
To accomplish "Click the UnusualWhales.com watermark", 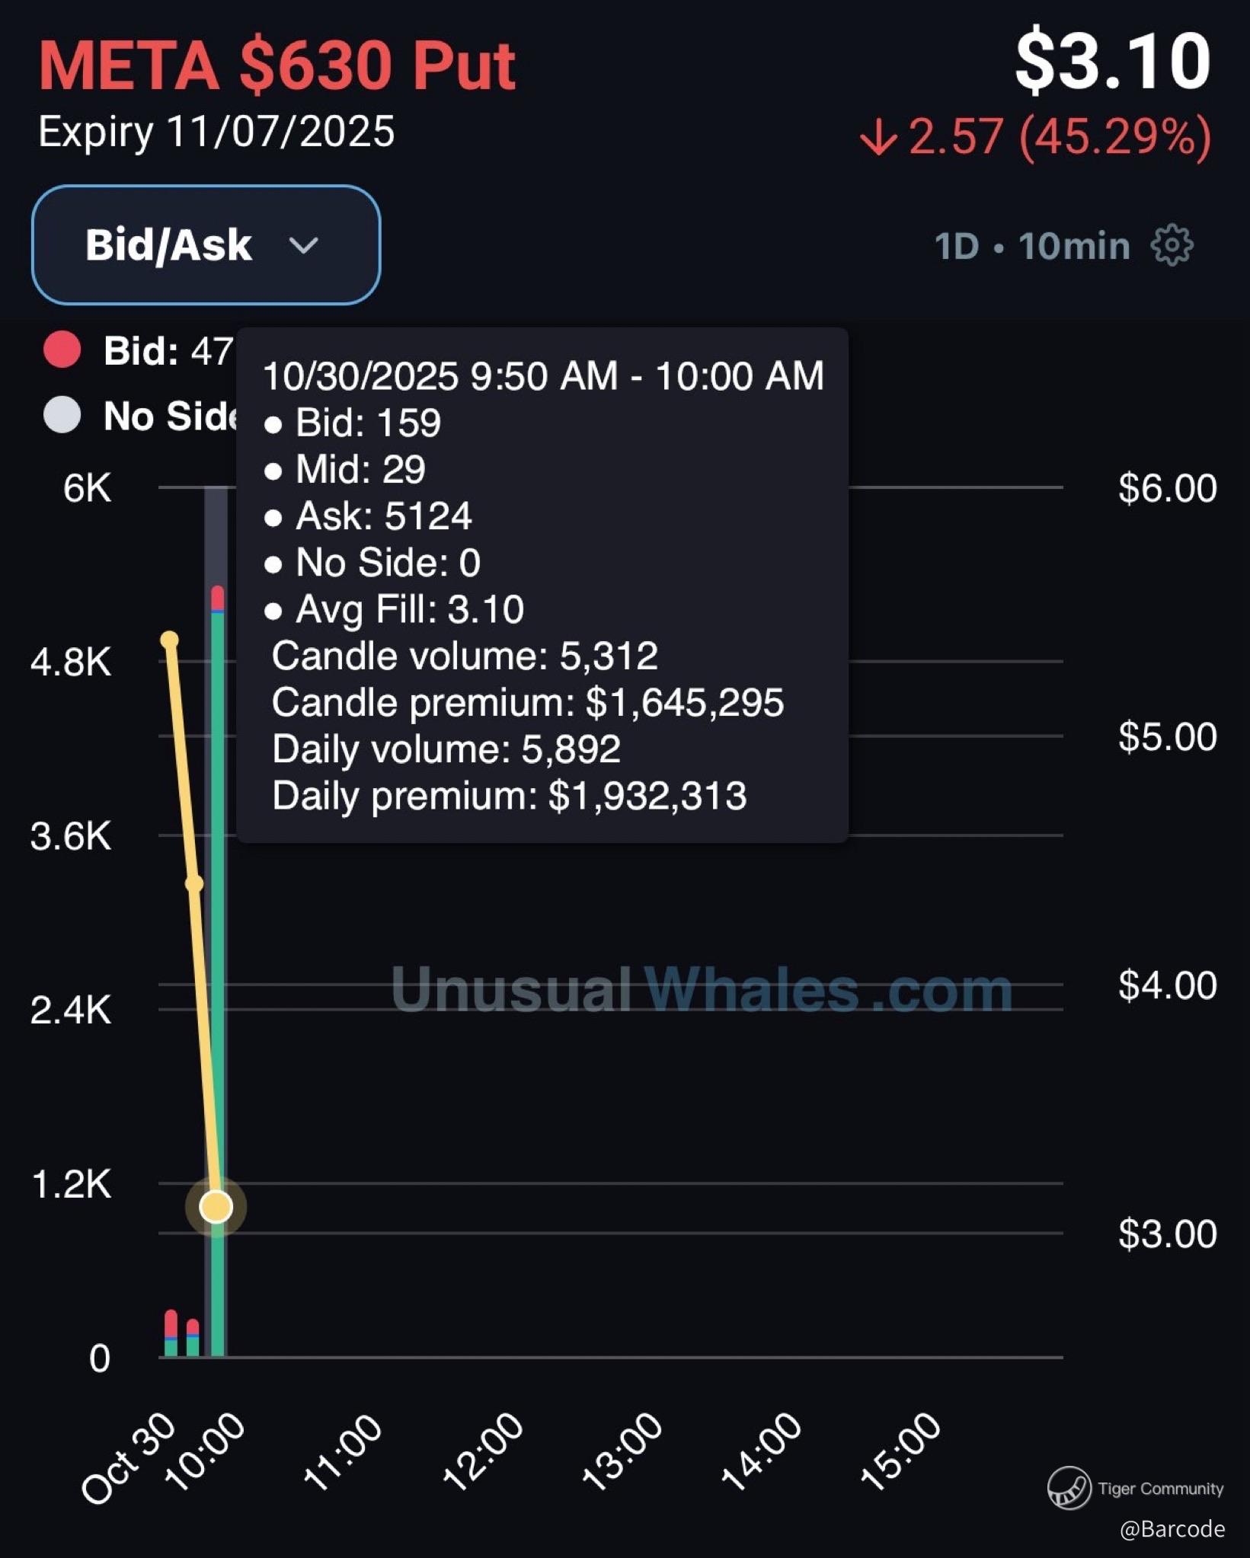I will (x=701, y=990).
